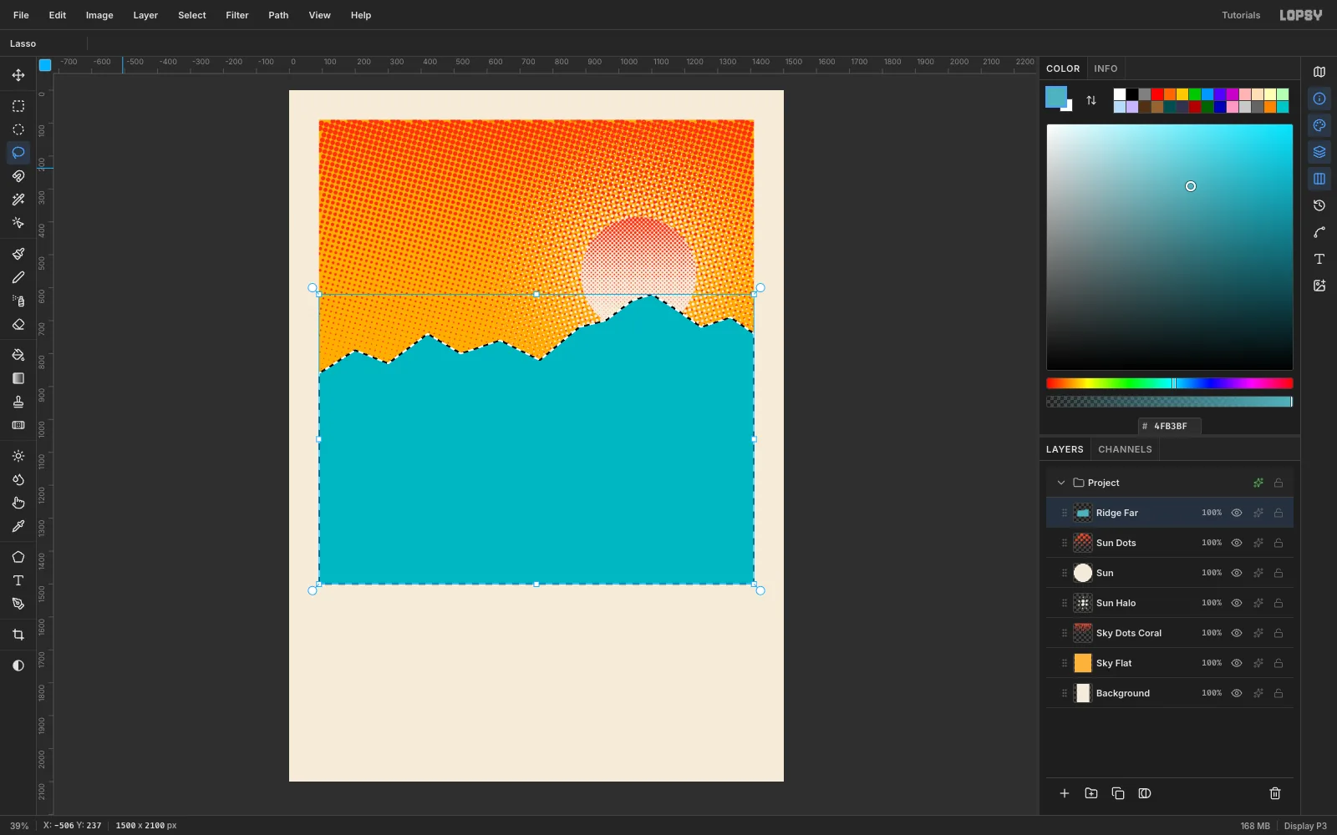The image size is (1337, 835).
Task: Select the Pencil tool
Action: pos(18,277)
